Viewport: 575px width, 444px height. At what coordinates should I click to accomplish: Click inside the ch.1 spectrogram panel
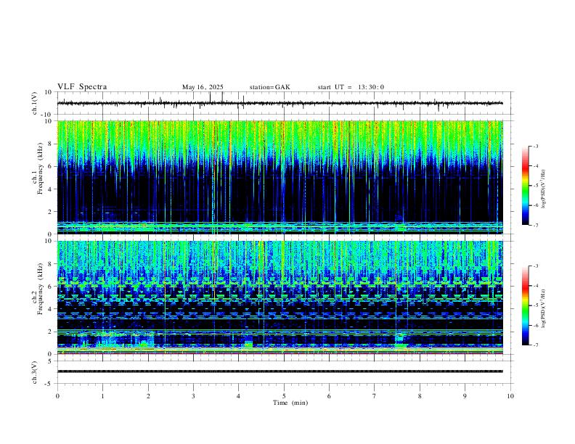point(280,177)
